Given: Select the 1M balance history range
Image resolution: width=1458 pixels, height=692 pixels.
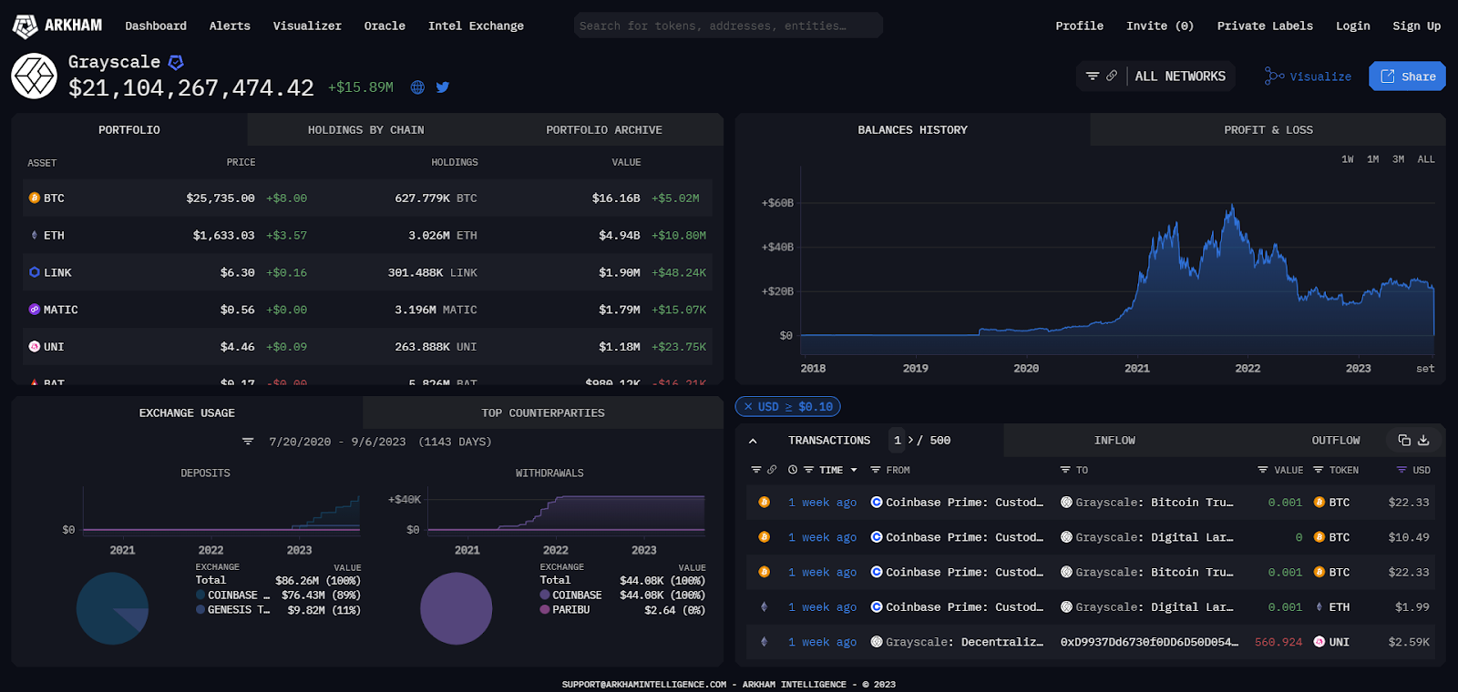Looking at the screenshot, I should pos(1373,159).
